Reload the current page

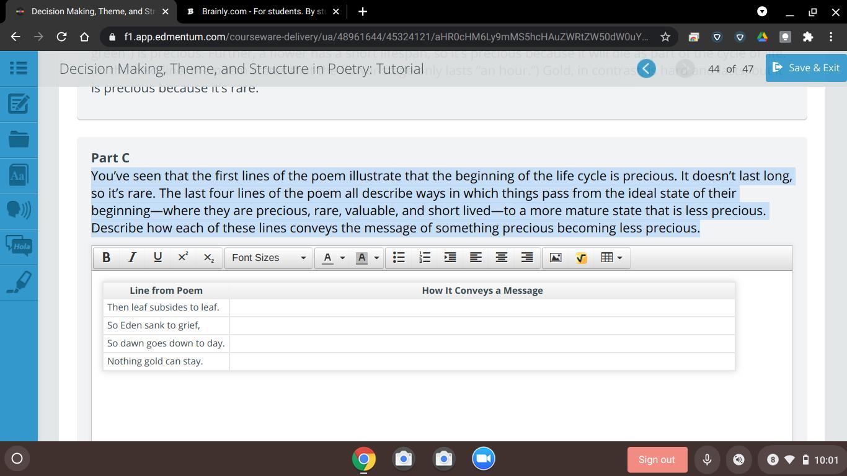pyautogui.click(x=61, y=37)
